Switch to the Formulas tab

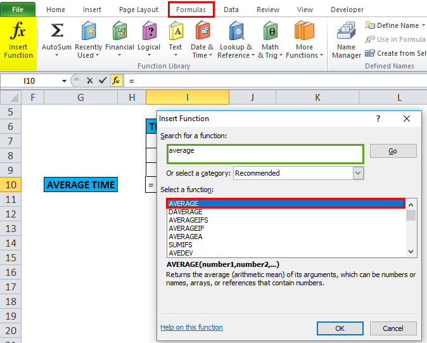tap(191, 10)
